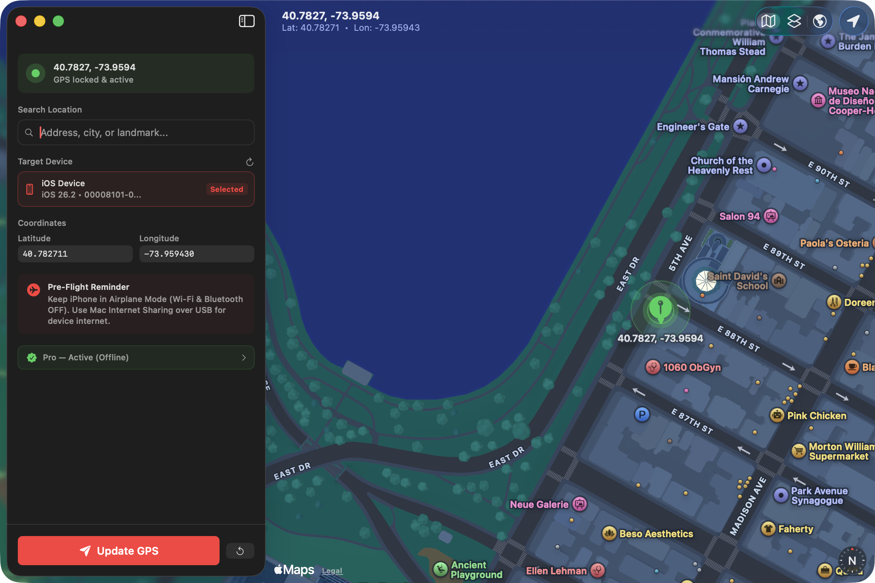Screen dimensions: 875x583
Task: Open the Legal link
Action: 332,571
